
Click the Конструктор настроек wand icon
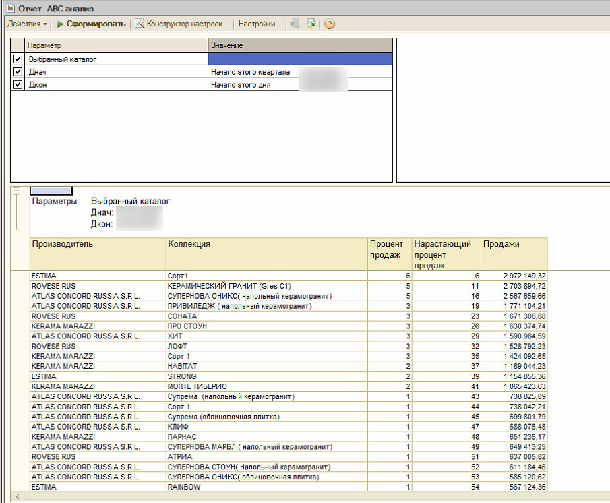[x=140, y=24]
